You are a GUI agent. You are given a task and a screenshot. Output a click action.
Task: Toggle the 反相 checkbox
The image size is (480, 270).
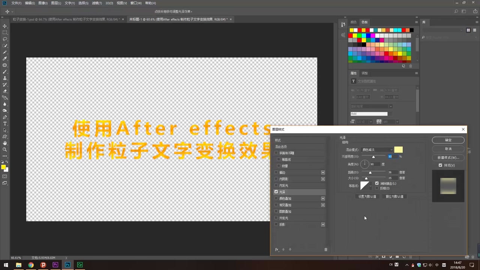pyautogui.click(x=377, y=188)
